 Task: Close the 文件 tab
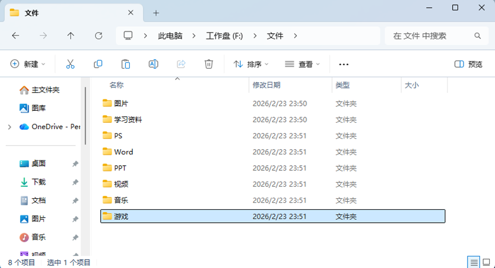coord(130,13)
